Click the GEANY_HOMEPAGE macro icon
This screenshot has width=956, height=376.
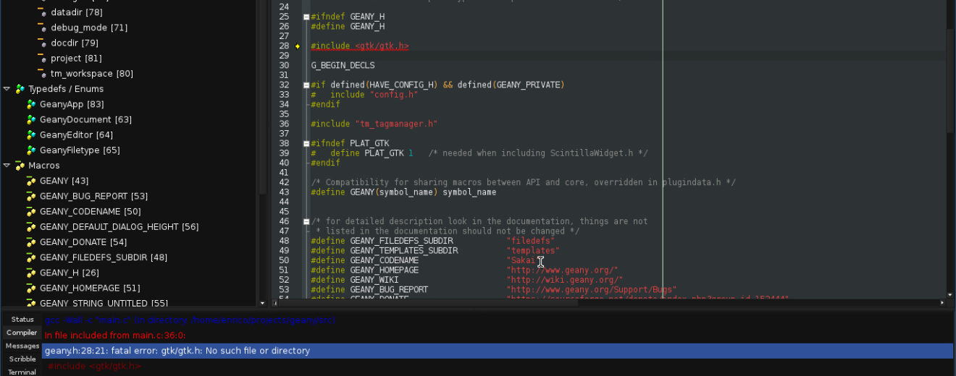click(x=31, y=288)
